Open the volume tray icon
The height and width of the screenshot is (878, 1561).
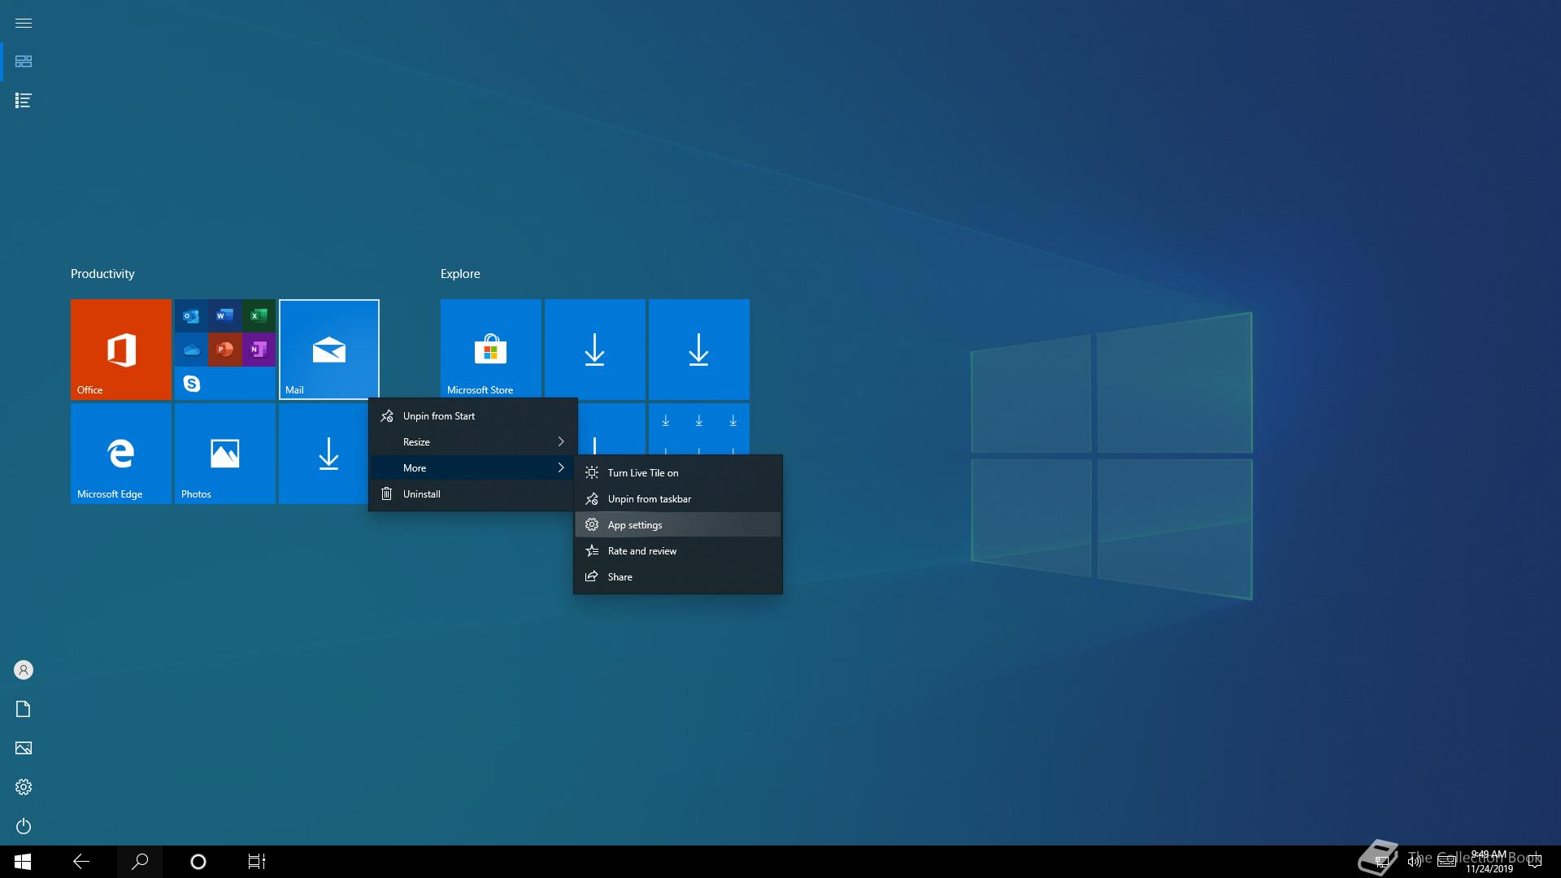pyautogui.click(x=1415, y=862)
